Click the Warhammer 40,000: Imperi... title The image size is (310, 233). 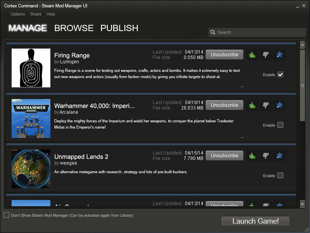pyautogui.click(x=94, y=106)
